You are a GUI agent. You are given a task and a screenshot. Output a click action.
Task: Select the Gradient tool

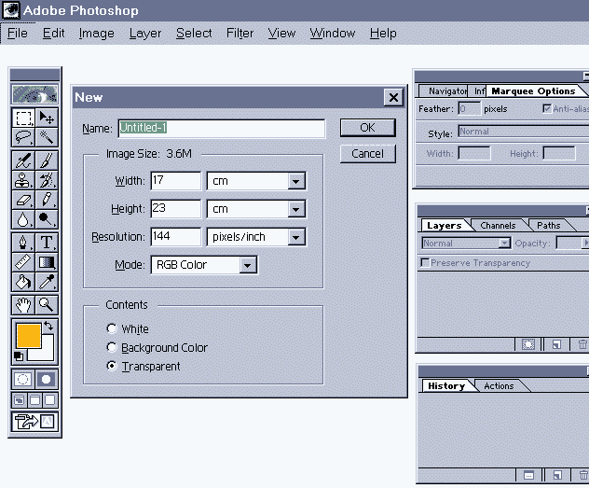pyautogui.click(x=47, y=262)
